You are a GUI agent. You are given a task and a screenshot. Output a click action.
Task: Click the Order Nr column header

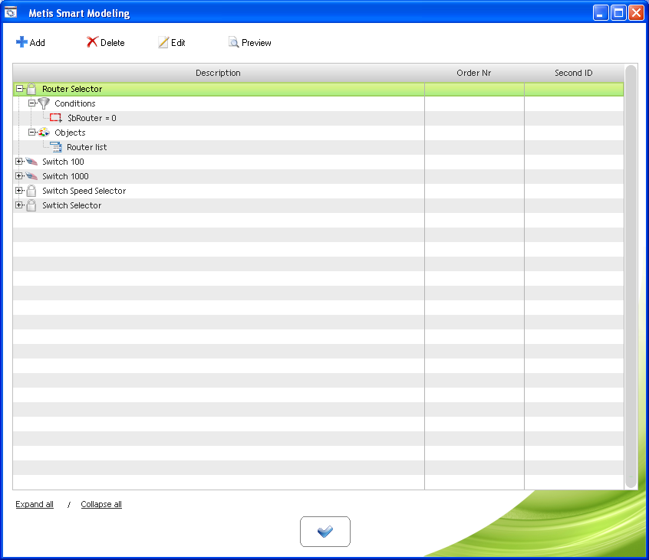click(473, 73)
